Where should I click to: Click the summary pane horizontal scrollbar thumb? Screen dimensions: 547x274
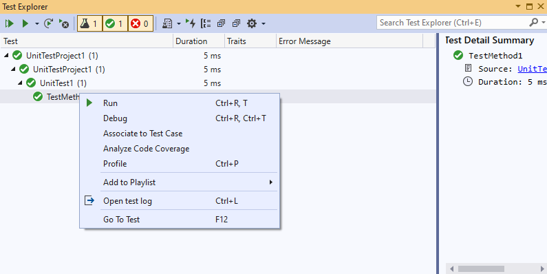tap(481, 268)
